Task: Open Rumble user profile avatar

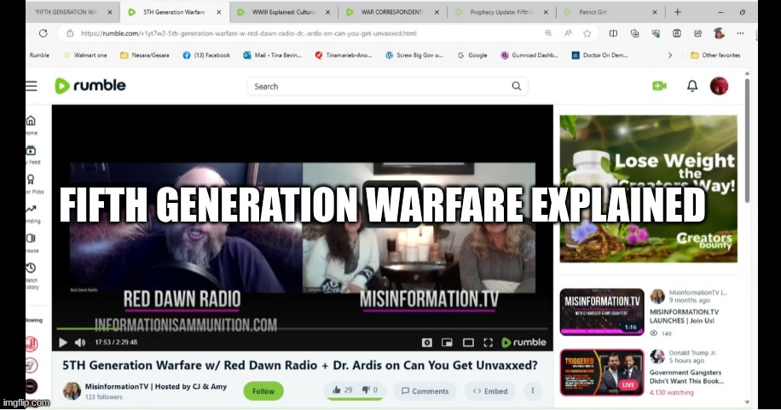Action: coord(719,86)
